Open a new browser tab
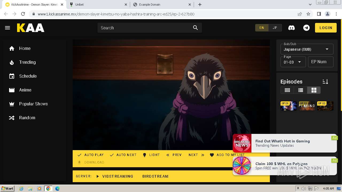The height and width of the screenshot is (192, 342). pos(200,5)
